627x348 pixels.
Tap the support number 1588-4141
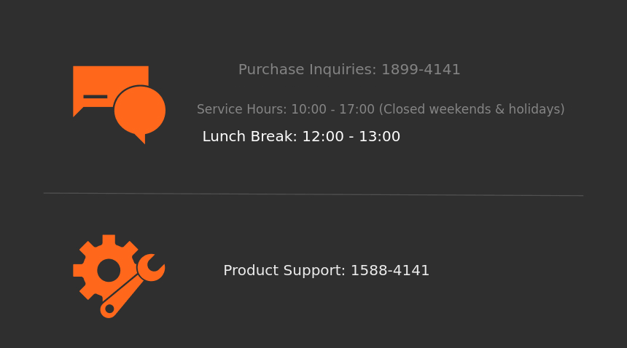click(390, 271)
